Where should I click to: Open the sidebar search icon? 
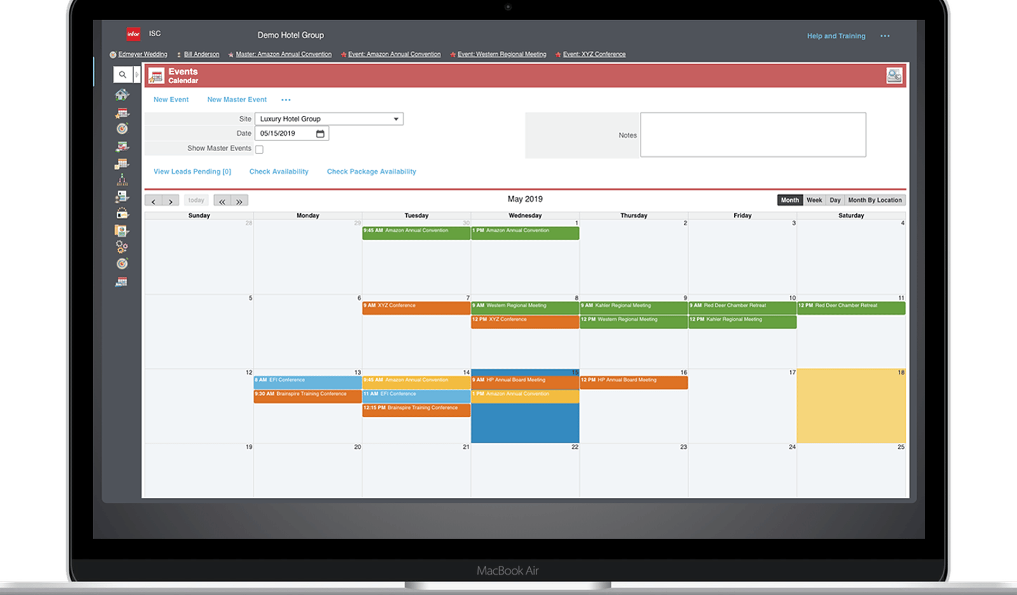click(123, 74)
